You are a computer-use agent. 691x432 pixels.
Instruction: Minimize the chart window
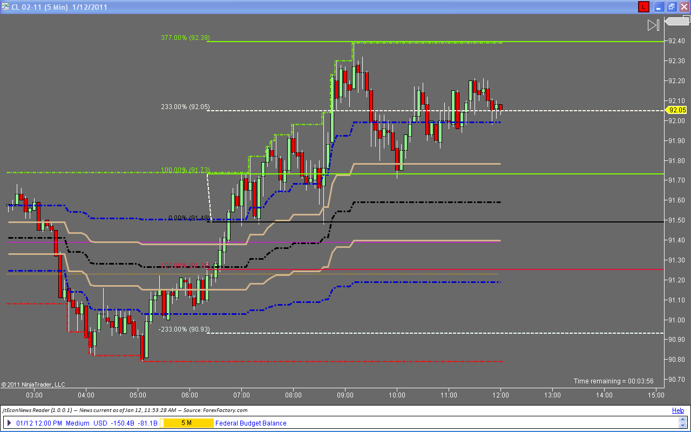[x=658, y=7]
